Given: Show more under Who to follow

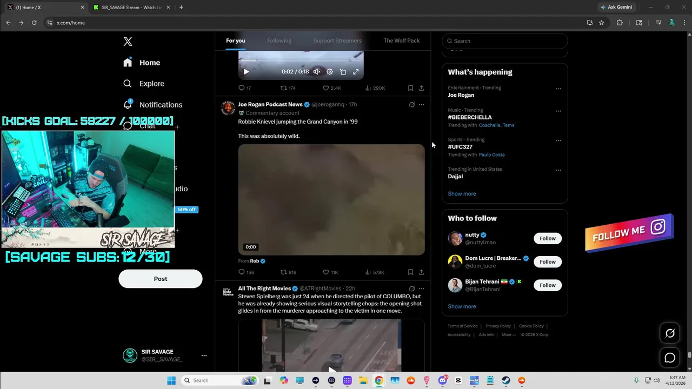Looking at the screenshot, I should [462, 307].
